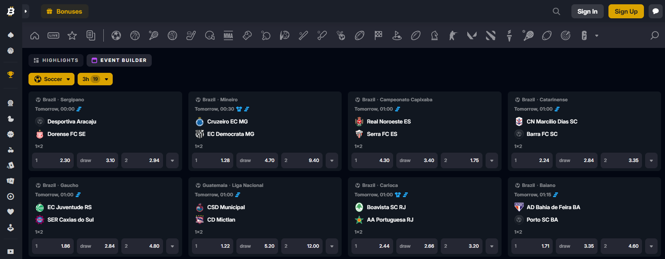Expand more markets for Real Noroeste ES match
665x259 pixels.
(x=492, y=160)
